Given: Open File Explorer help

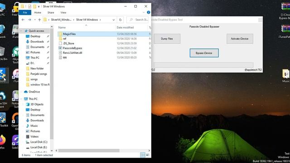Looking at the screenshot, I should [149, 12].
